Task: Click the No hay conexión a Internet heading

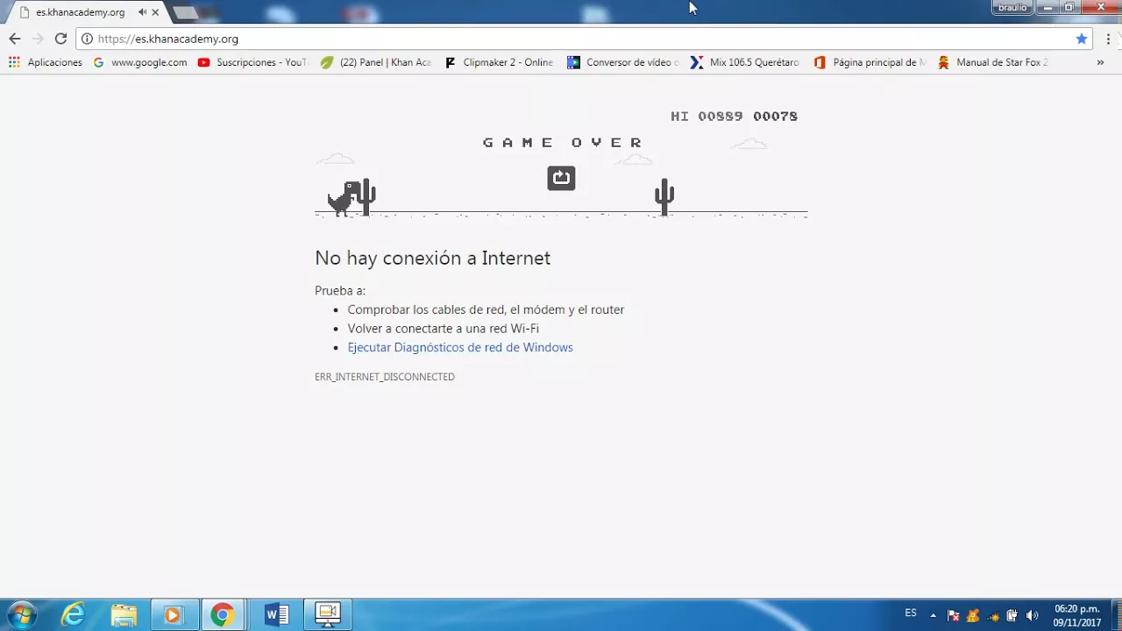Action: pos(433,258)
